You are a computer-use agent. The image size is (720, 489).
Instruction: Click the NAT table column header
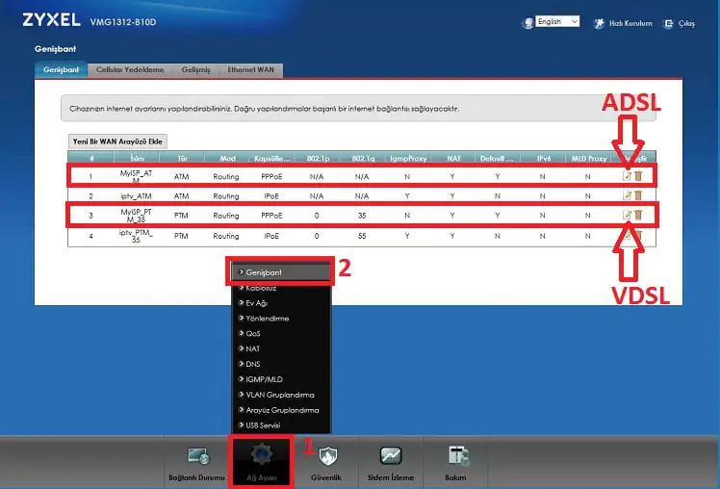(x=453, y=158)
